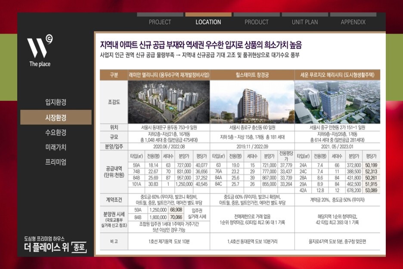This screenshot has height=269, width=403.
Task: Click the 래미안 엘리니티 column header
Action: click(169, 75)
